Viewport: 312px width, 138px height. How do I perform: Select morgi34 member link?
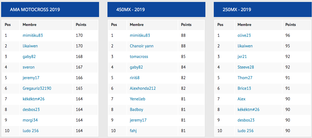pos(30,120)
